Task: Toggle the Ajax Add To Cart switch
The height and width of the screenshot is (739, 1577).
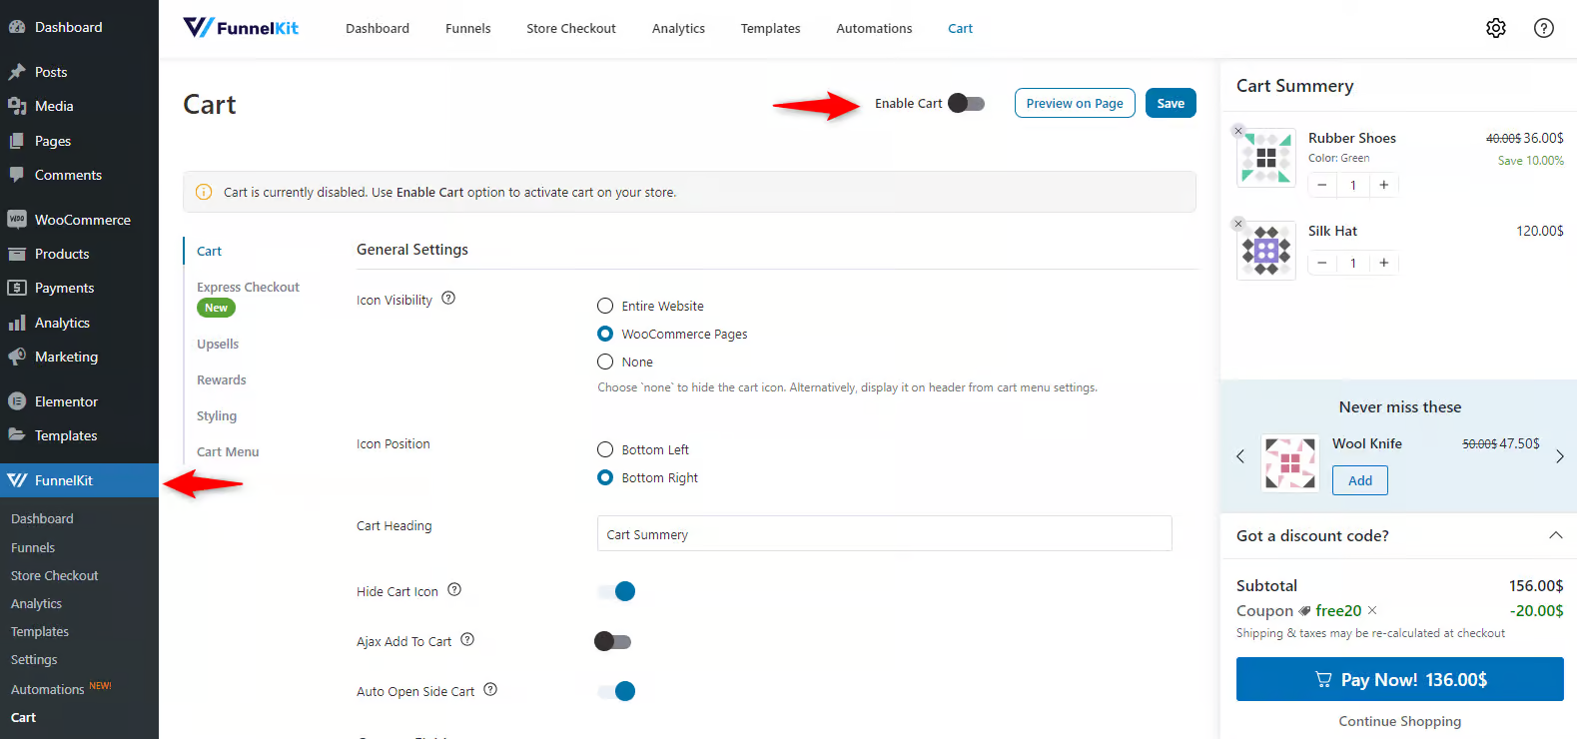Action: coord(613,641)
